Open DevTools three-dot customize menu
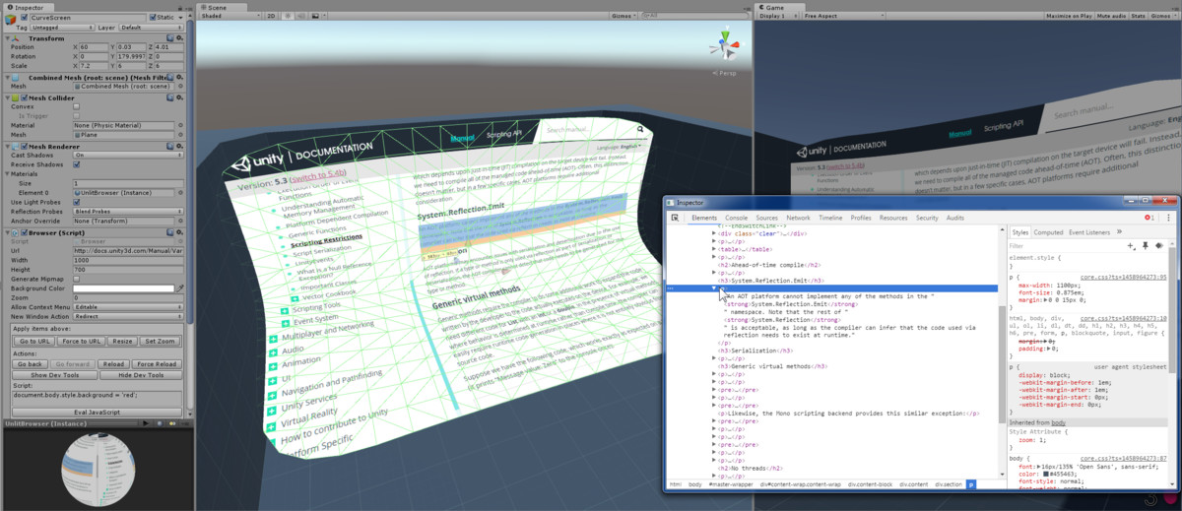Viewport: 1182px width, 511px height. [1168, 218]
